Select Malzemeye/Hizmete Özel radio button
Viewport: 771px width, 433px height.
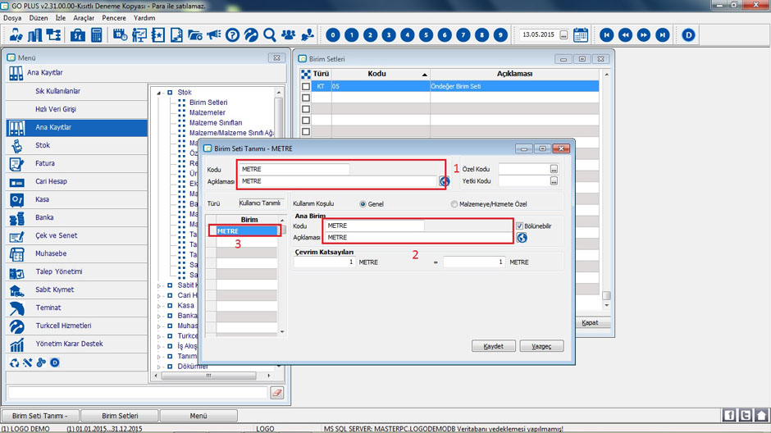click(x=454, y=204)
